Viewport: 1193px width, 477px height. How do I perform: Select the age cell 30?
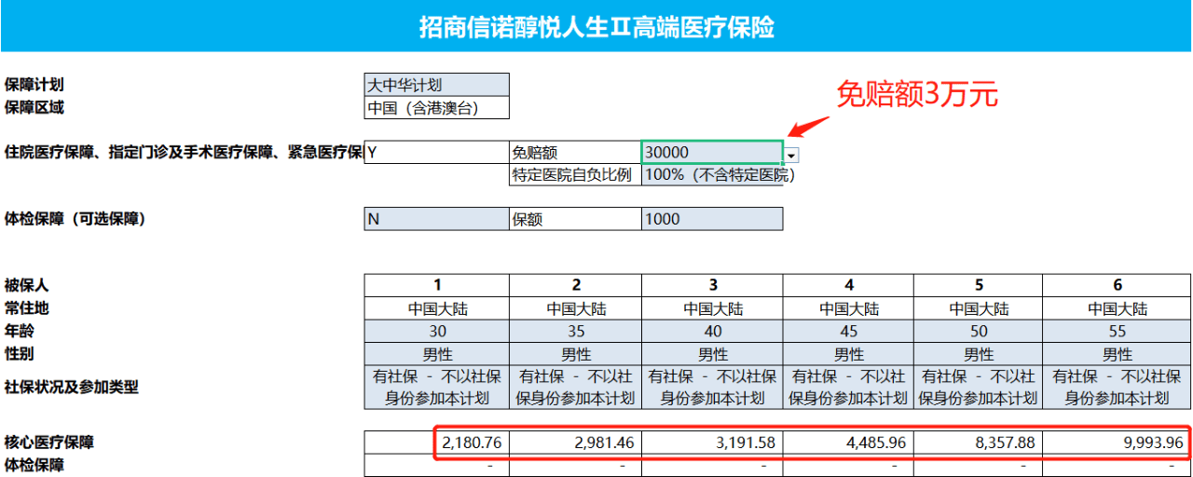[x=437, y=331]
